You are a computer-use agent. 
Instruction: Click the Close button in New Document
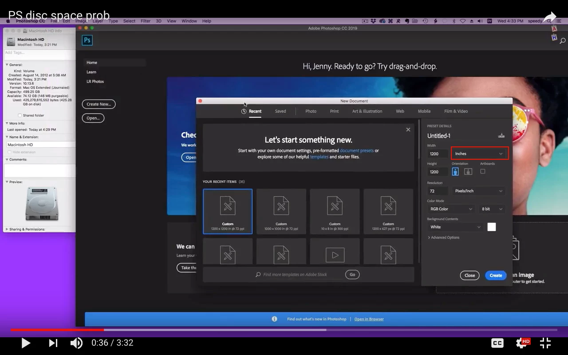469,275
